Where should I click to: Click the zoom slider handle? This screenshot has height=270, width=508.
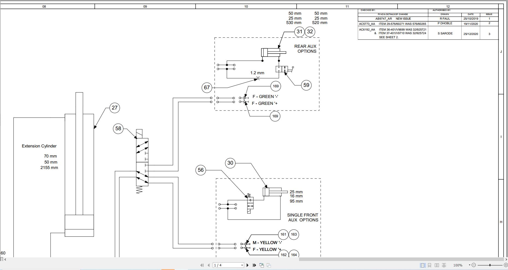pos(490,265)
